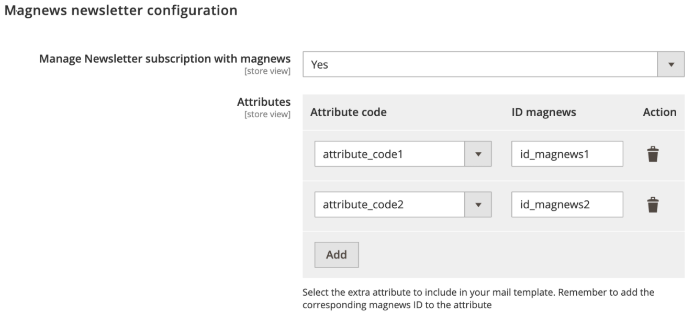The width and height of the screenshot is (694, 314).
Task: Click the store view scope under Manage Newsletter
Action: [x=267, y=71]
